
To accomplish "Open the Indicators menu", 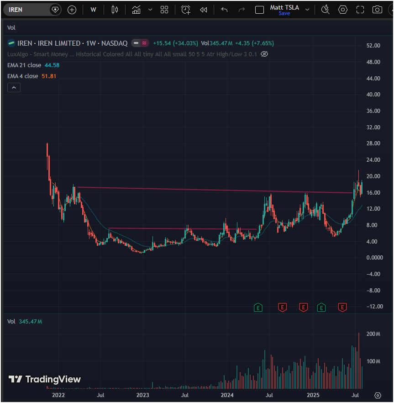I will pyautogui.click(x=136, y=10).
